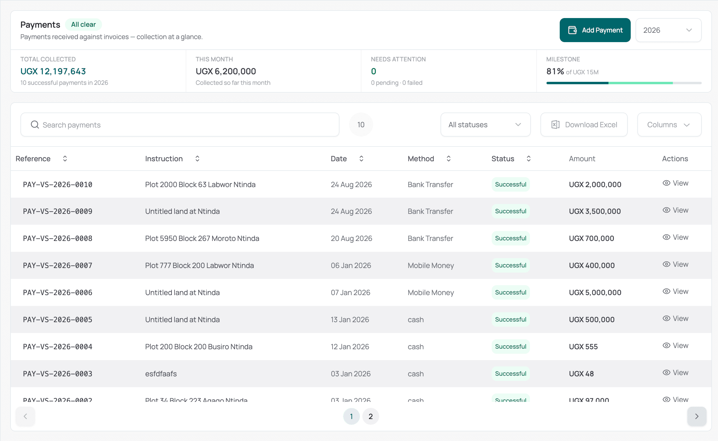View payment PAY-VS-2026-0004
This screenshot has height=441, width=718.
675,346
